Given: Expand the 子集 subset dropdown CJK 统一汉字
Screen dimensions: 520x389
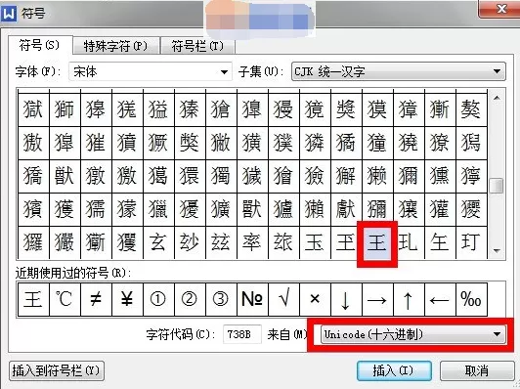Looking at the screenshot, I should [x=398, y=71].
